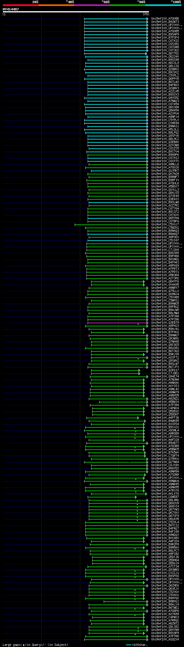This screenshot has width=184, height=647.
Task: Open hit UniRef100_A7Q0B6
Action: click(165, 19)
